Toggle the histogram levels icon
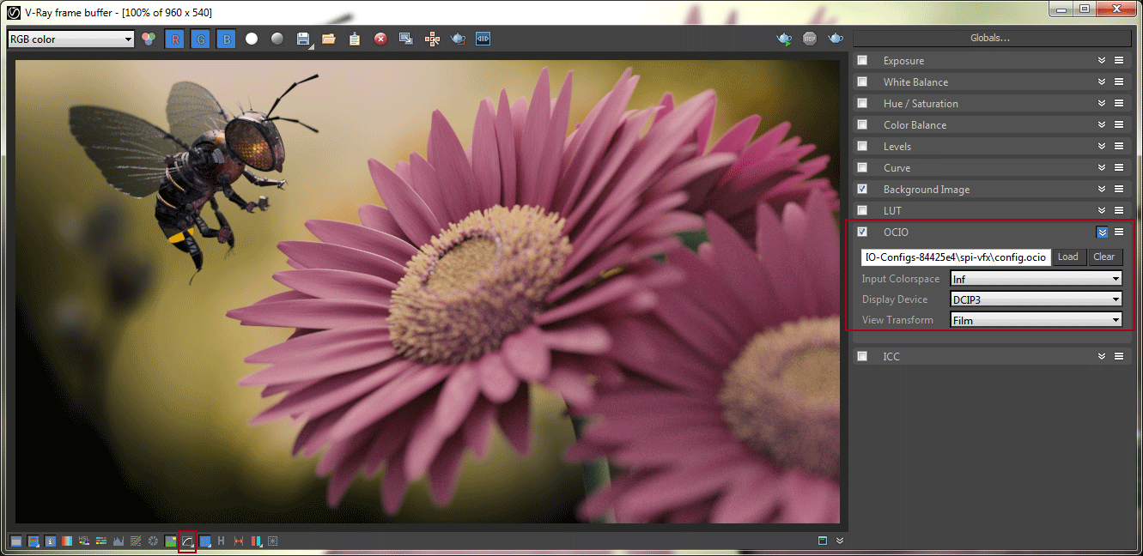This screenshot has height=556, width=1143. (119, 541)
